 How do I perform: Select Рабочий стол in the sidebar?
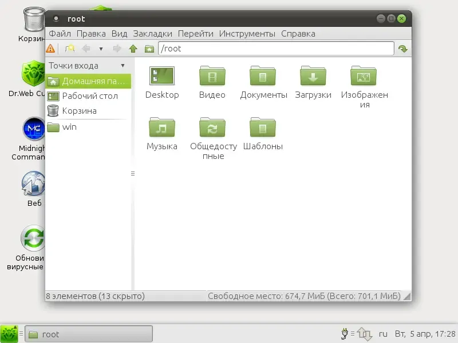(88, 96)
